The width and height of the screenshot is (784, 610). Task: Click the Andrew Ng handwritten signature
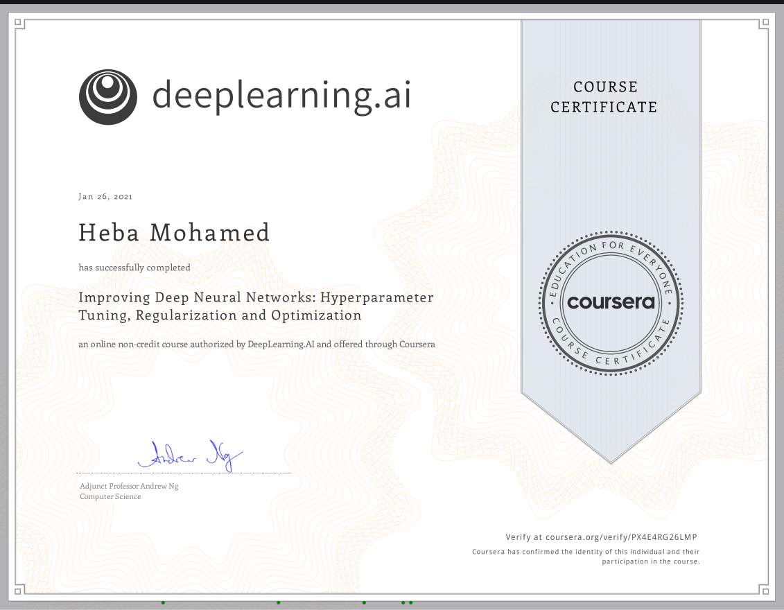190,455
